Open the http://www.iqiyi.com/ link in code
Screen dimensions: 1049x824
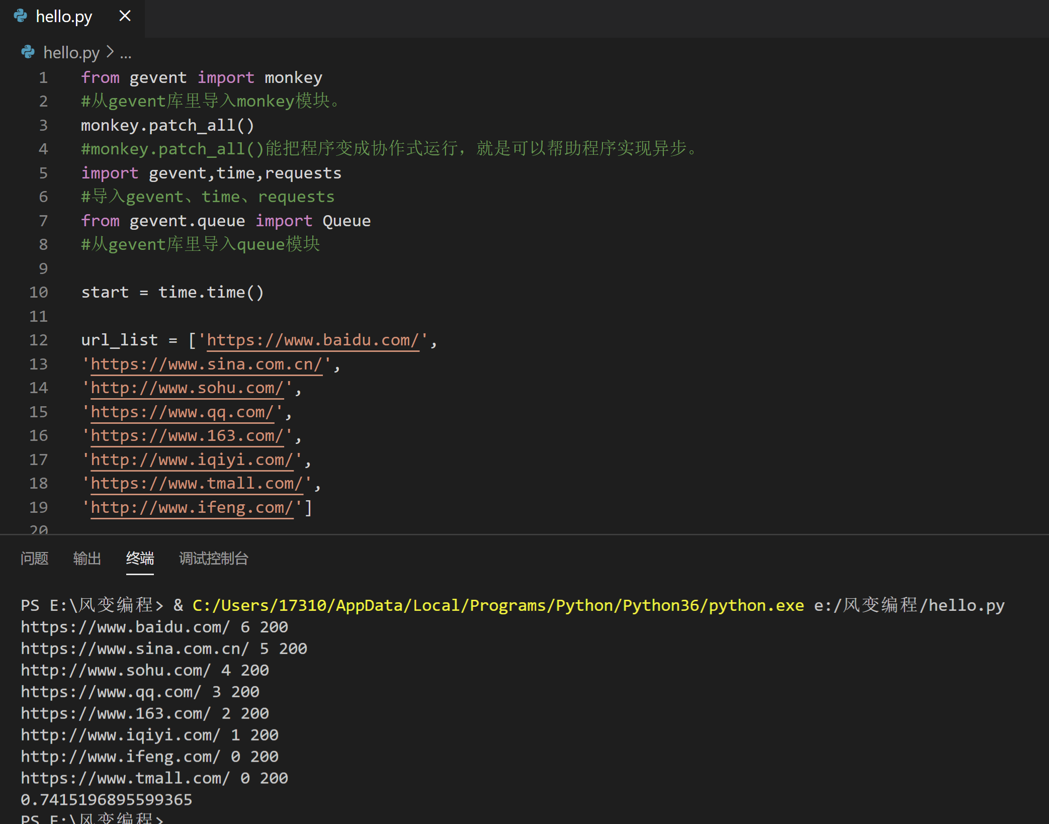click(x=192, y=460)
